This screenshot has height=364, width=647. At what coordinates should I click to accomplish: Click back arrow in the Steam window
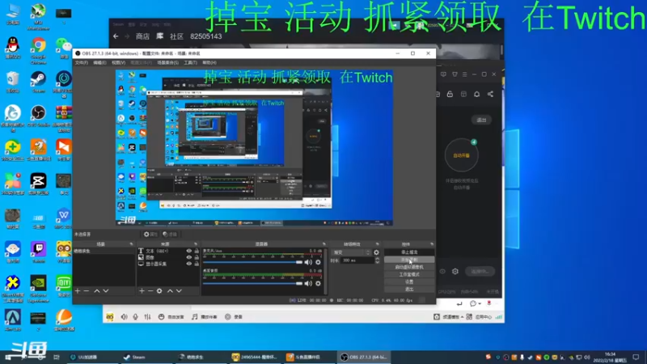point(116,36)
